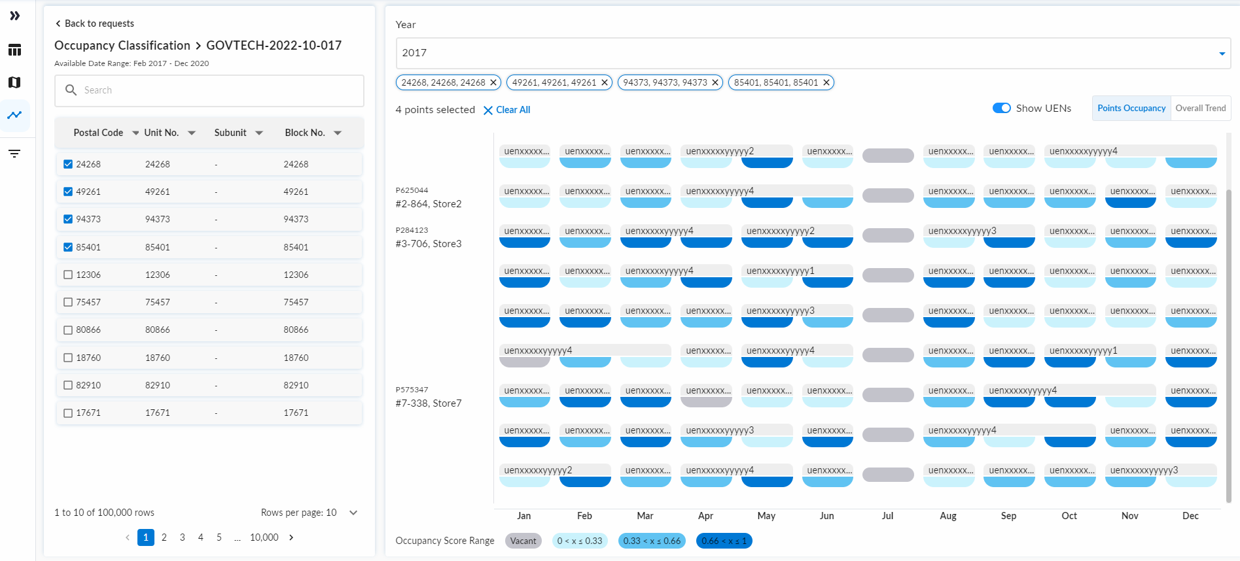The width and height of the screenshot is (1240, 561).
Task: Open the Year dropdown showing 2017
Action: coord(813,53)
